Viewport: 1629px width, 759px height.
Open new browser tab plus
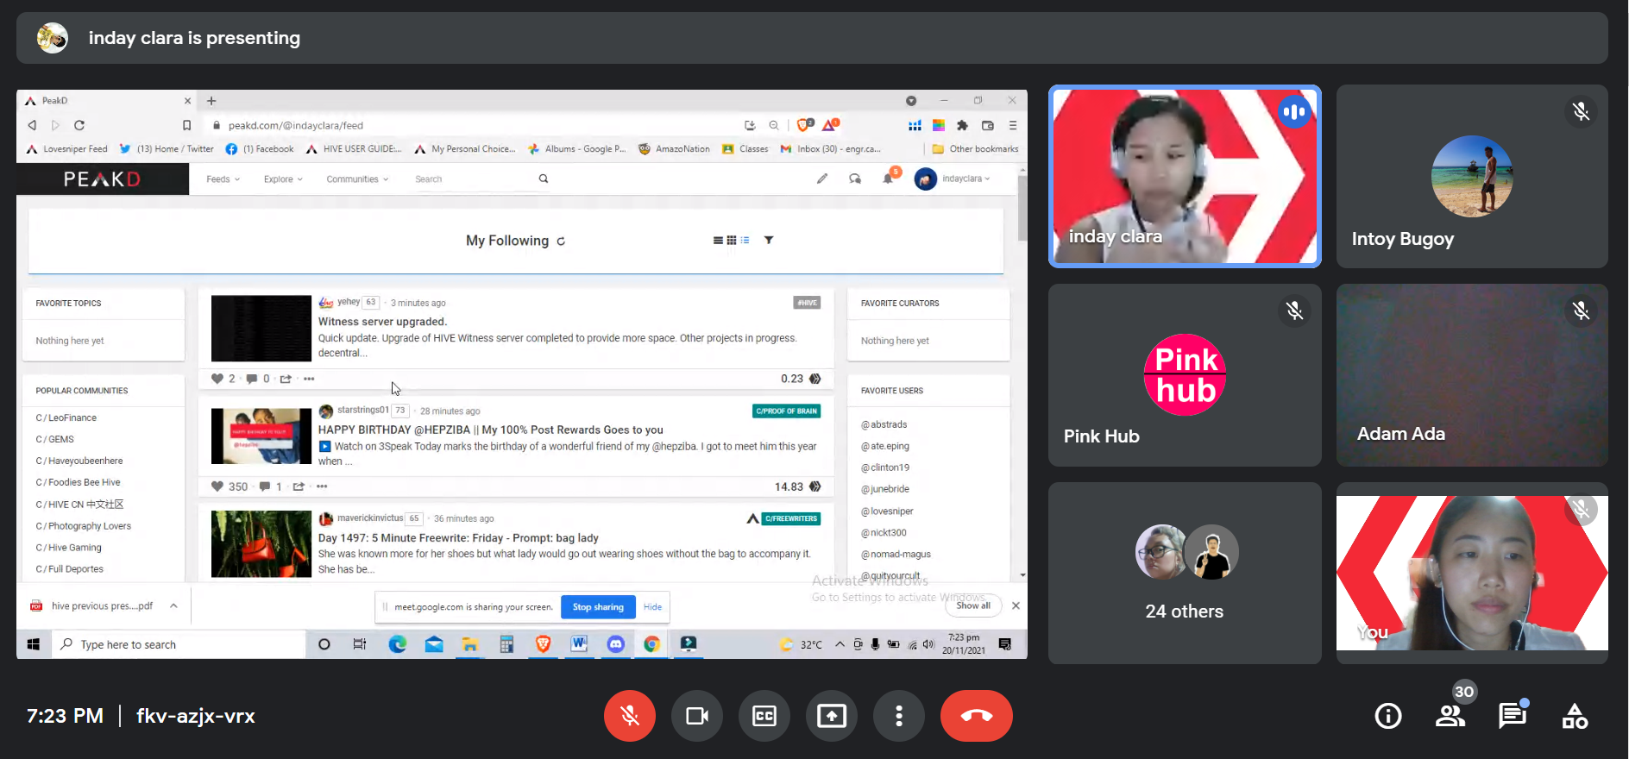click(x=211, y=101)
